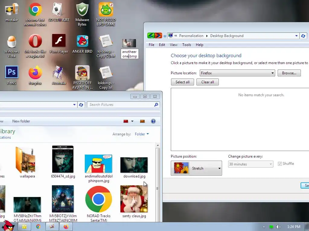Image resolution: width=309 pixels, height=231 pixels.
Task: Open the File menu
Action: click(151, 45)
